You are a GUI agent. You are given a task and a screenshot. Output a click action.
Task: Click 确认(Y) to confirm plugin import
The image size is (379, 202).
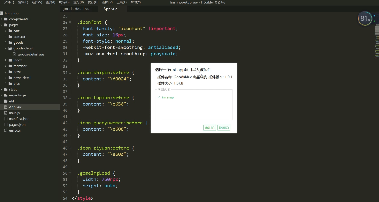coord(210,128)
